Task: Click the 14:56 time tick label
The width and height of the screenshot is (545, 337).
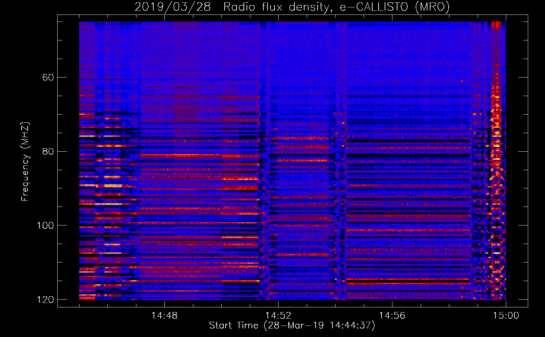Action: click(x=392, y=316)
